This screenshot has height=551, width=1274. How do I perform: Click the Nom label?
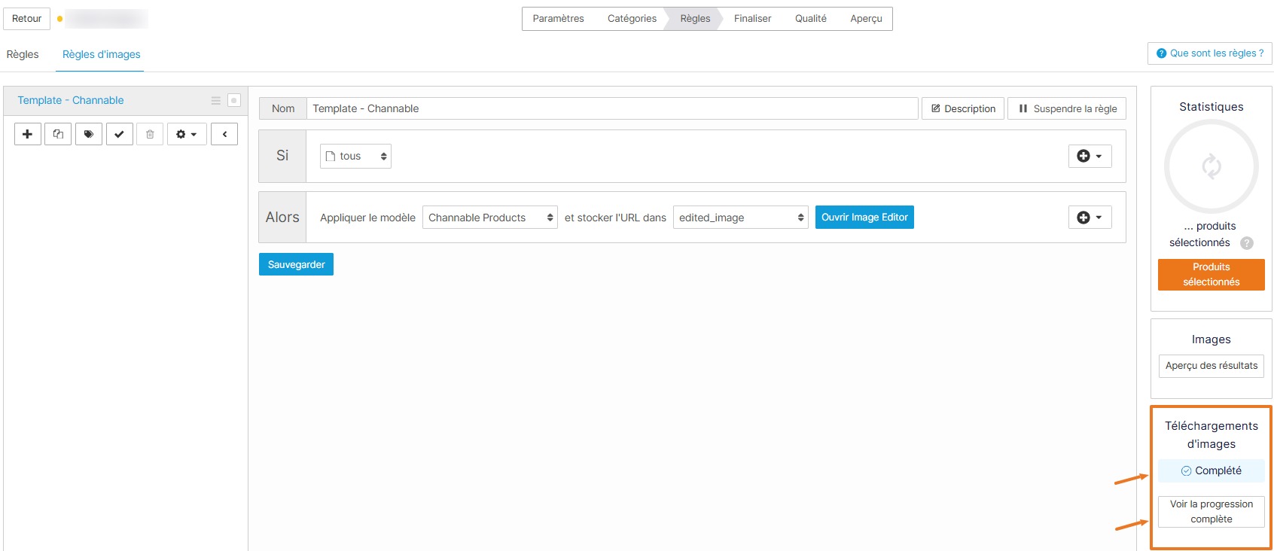click(x=283, y=108)
